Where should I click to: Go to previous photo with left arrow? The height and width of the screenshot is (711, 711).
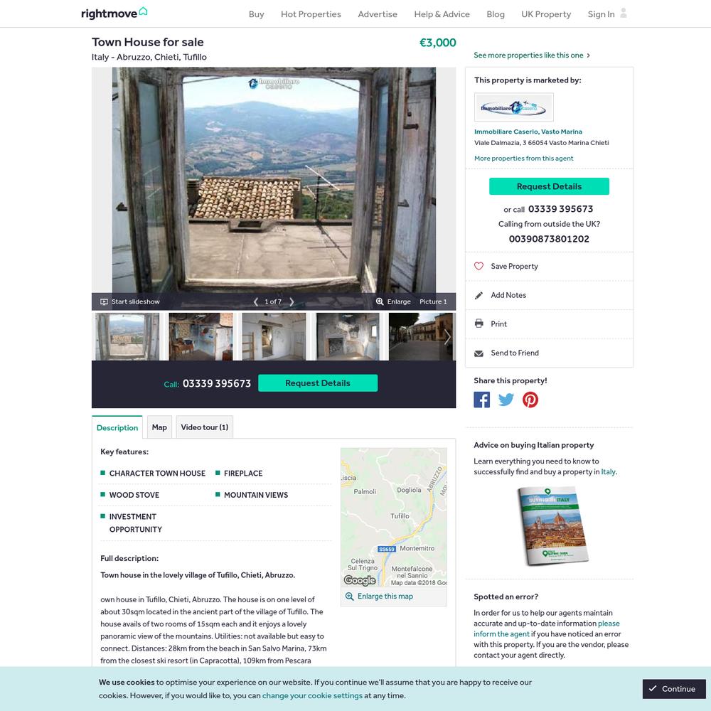[256, 301]
